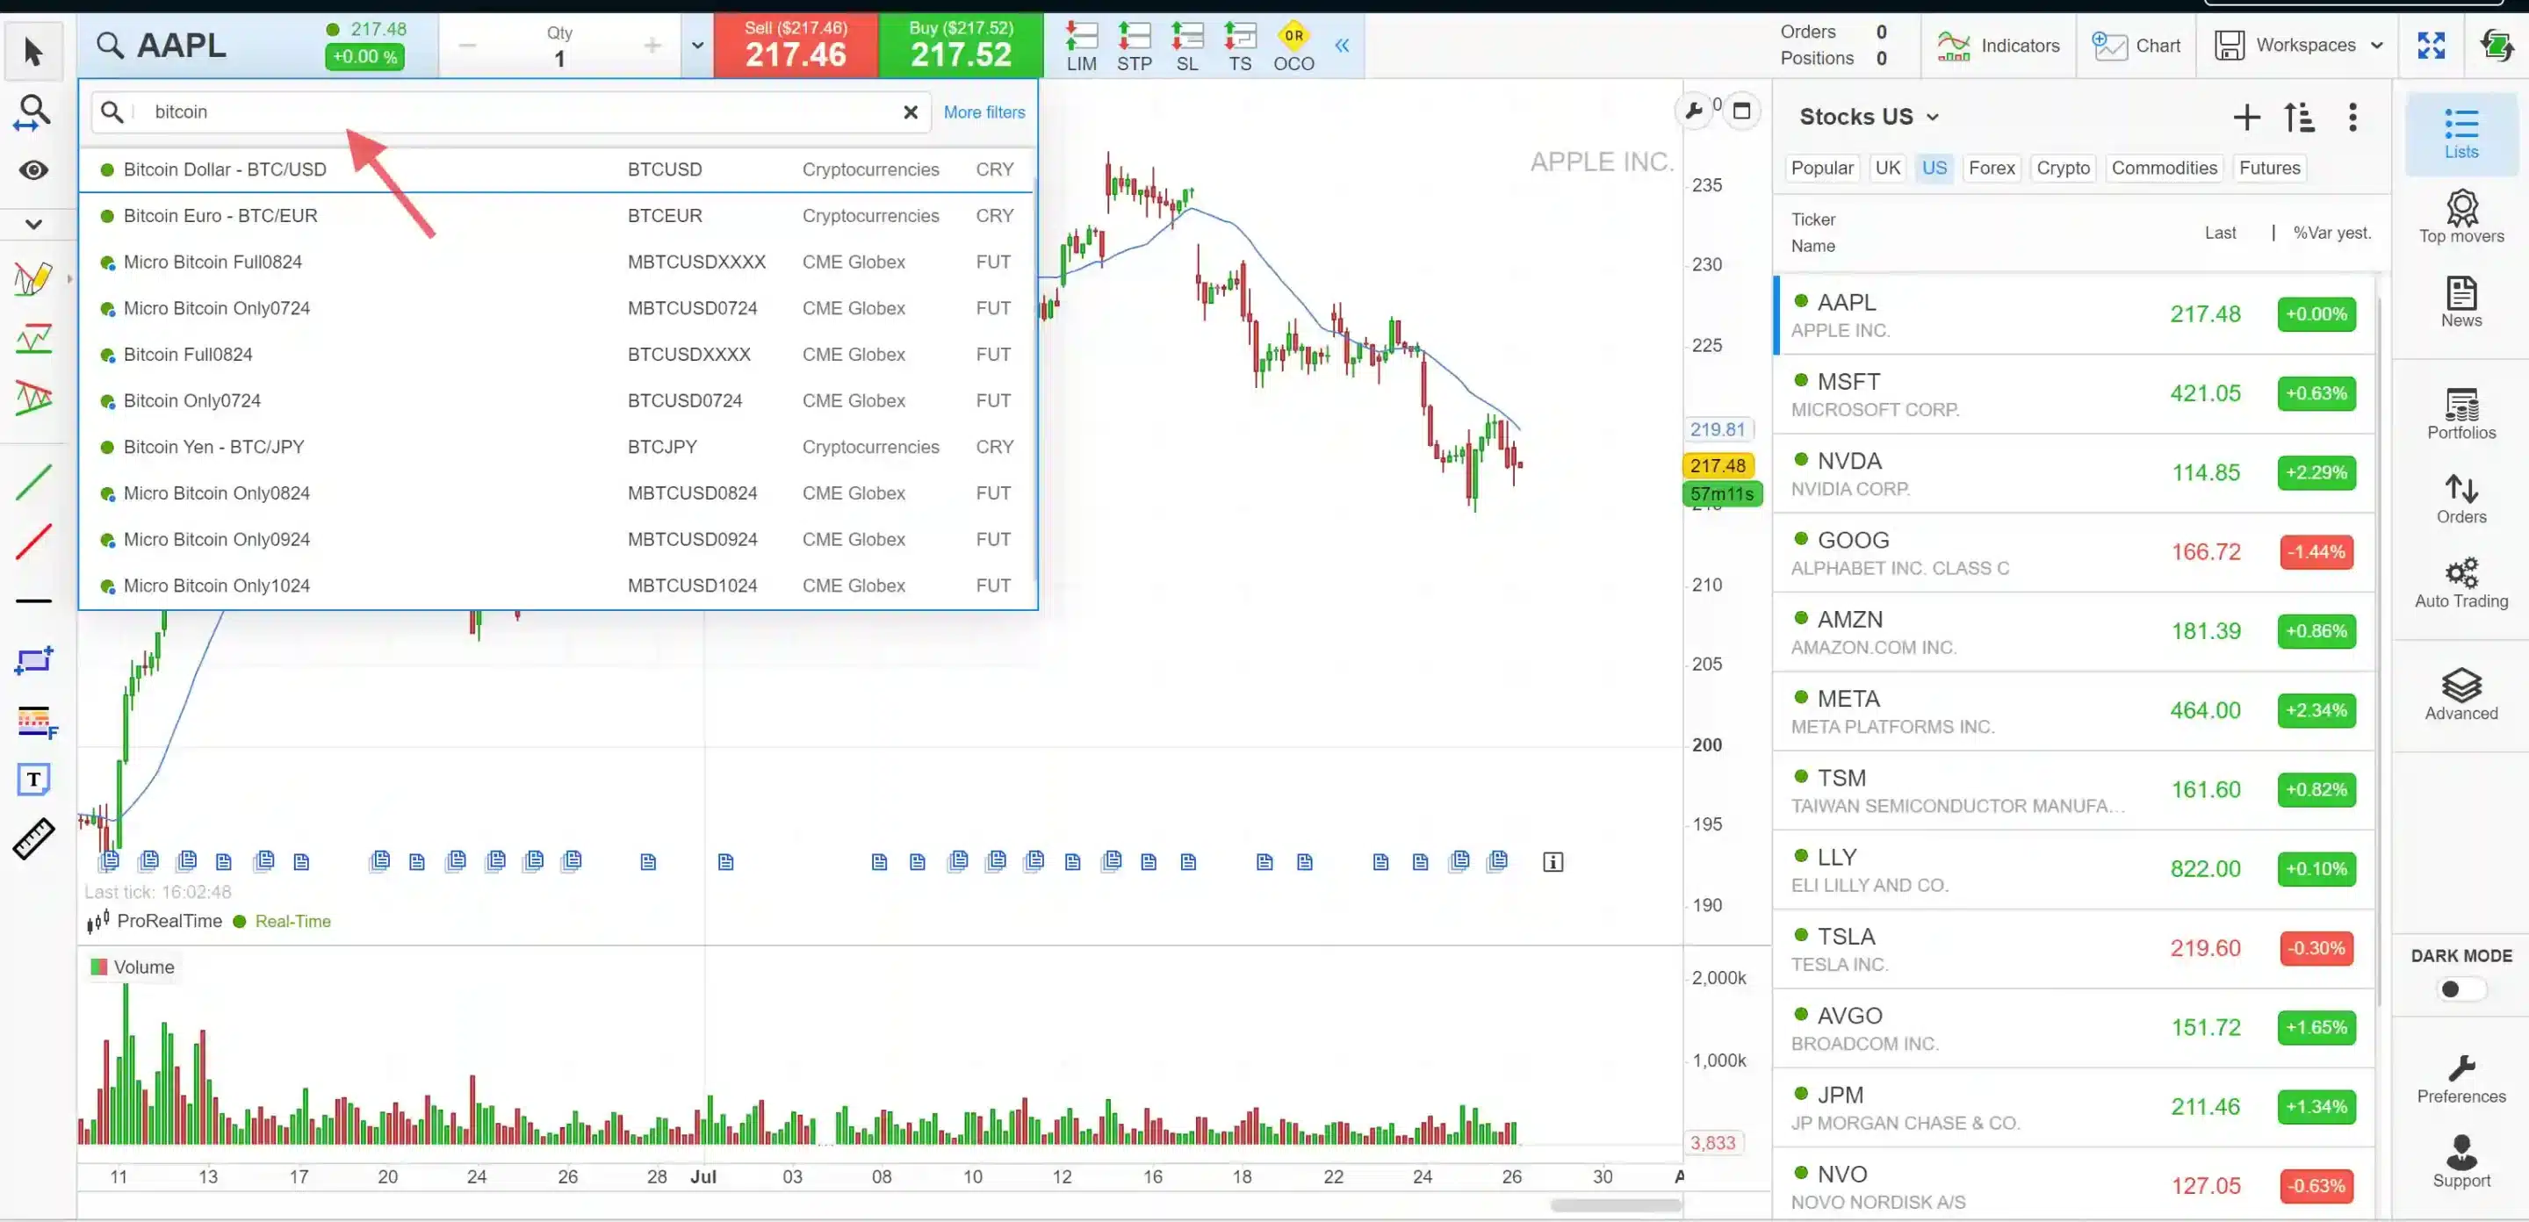Open the Stocks US list dropdown
The height and width of the screenshot is (1222, 2529).
tap(1869, 117)
